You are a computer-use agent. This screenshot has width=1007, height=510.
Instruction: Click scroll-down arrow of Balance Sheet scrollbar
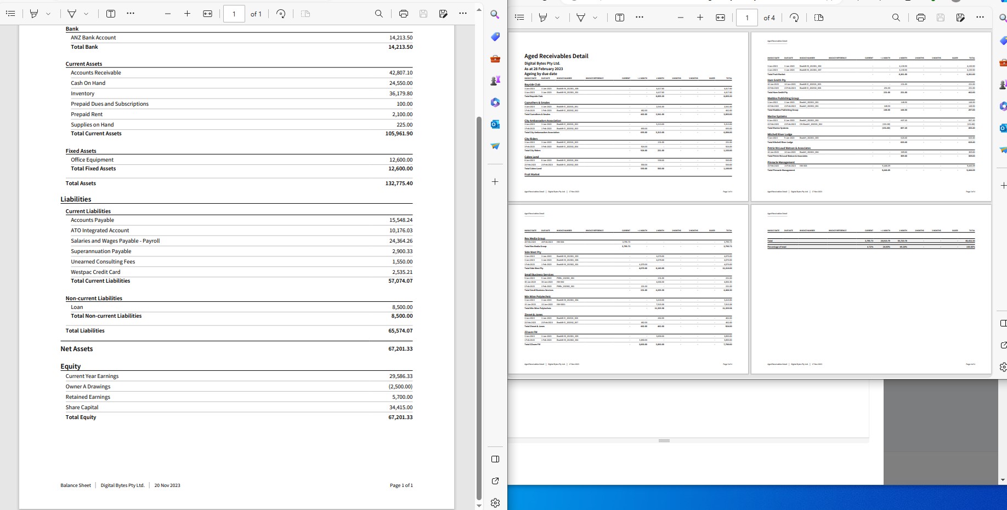click(479, 506)
